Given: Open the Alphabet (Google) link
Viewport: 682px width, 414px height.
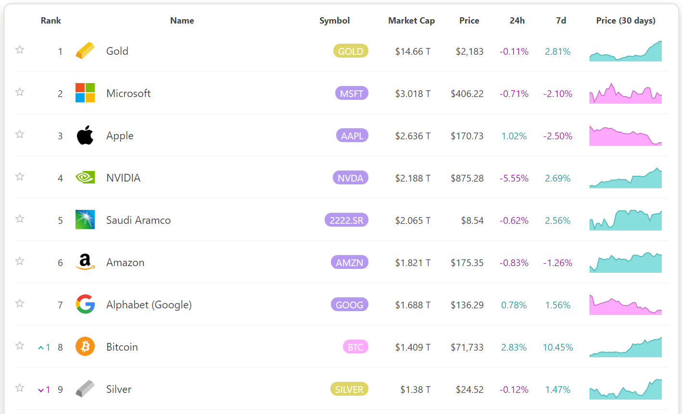Looking at the screenshot, I should 149,305.
